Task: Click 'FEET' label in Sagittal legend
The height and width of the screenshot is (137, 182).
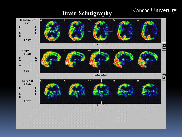Action: (x=27, y=71)
